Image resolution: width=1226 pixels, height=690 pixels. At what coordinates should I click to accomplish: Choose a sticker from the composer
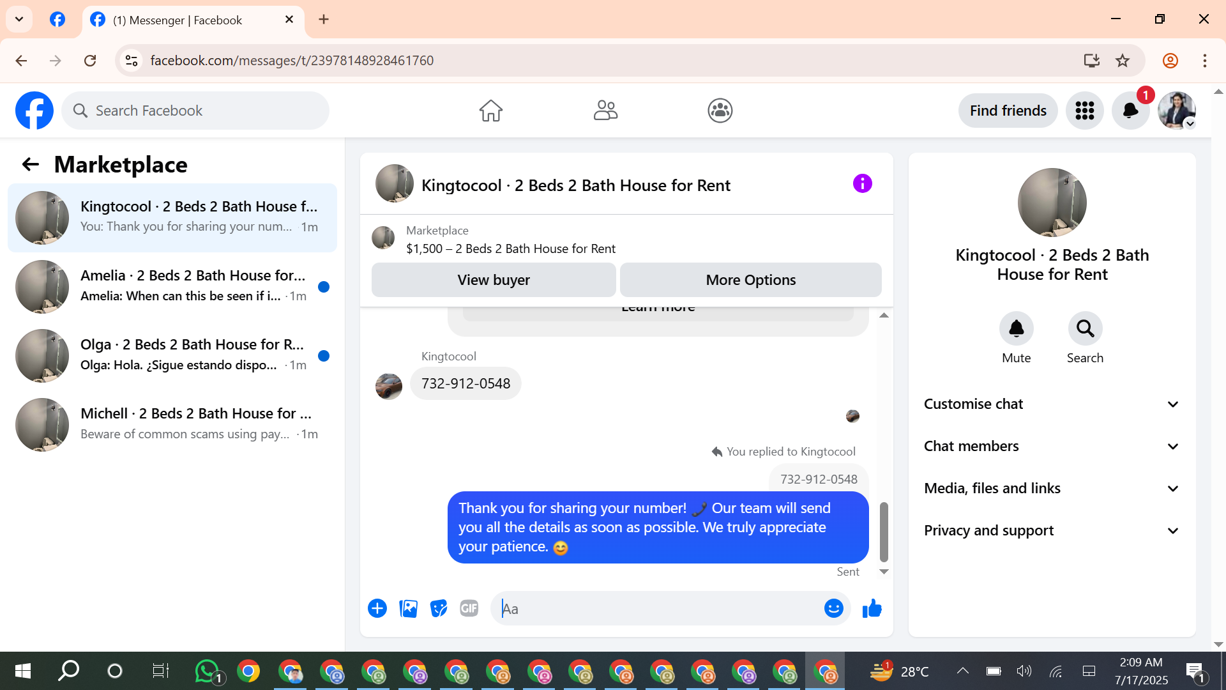click(439, 608)
